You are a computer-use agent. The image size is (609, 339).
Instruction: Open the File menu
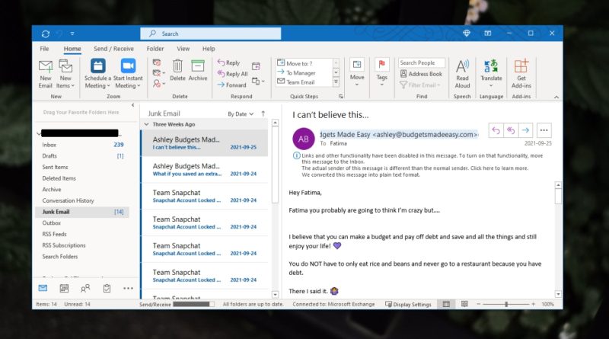44,49
